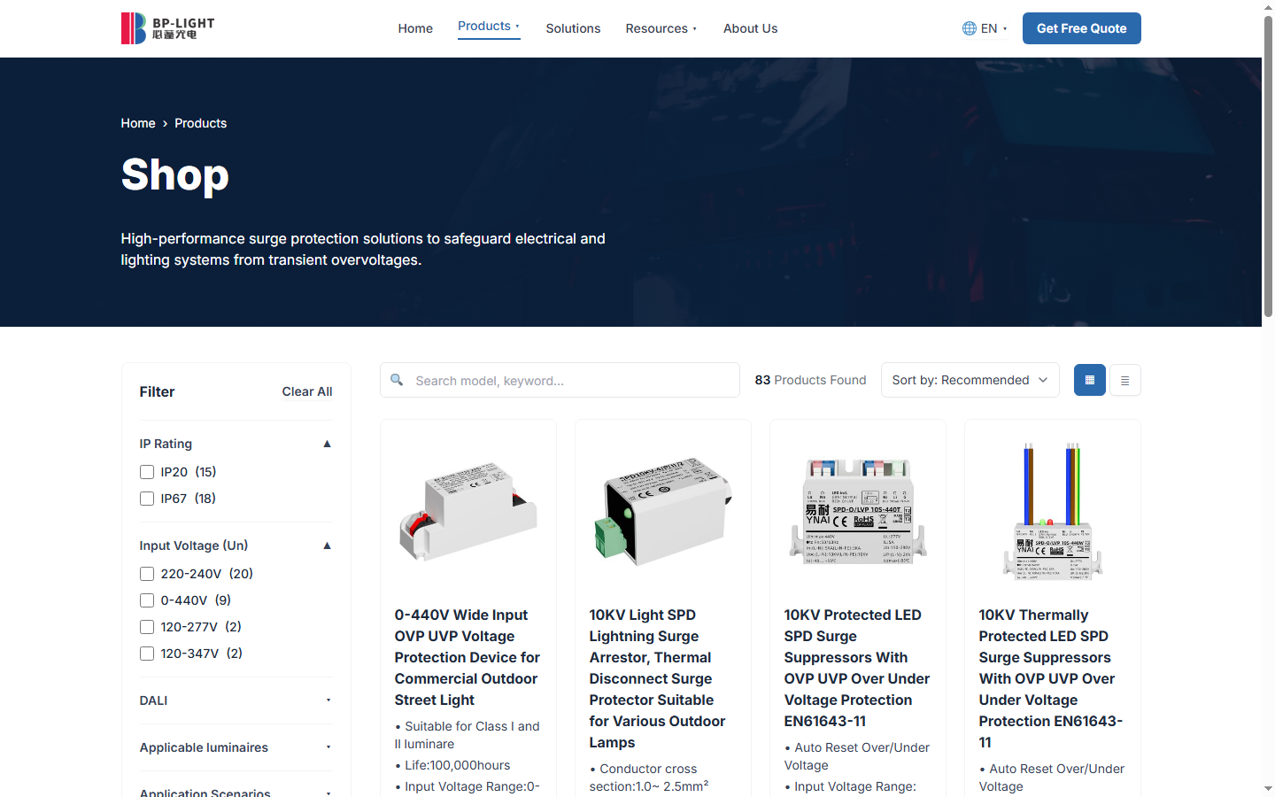Check the IP67 filter
Viewport: 1275px width, 797px height.
(x=147, y=499)
